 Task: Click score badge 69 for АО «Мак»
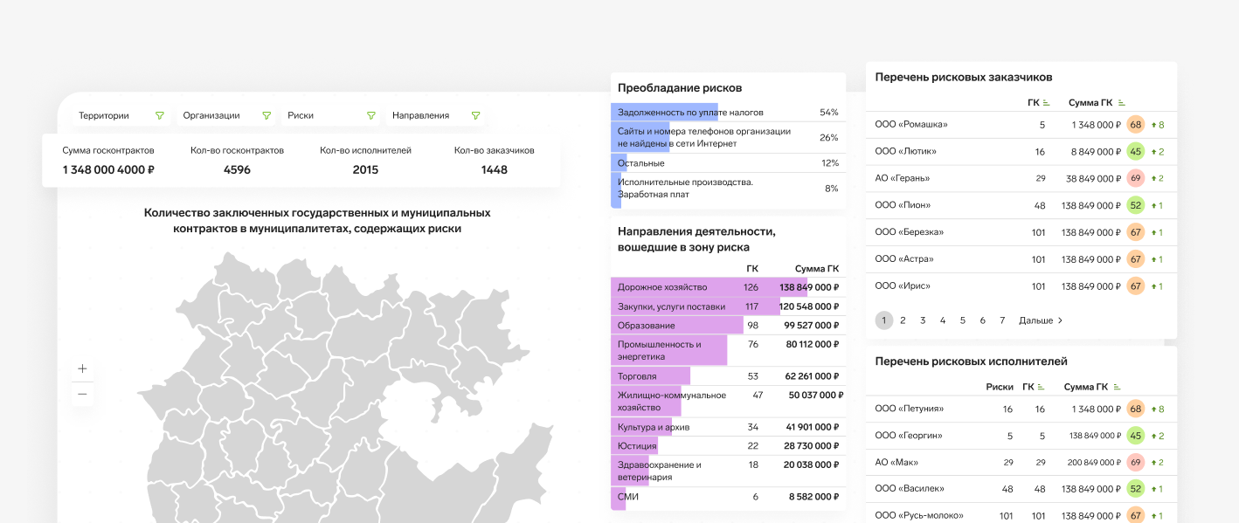pyautogui.click(x=1136, y=462)
